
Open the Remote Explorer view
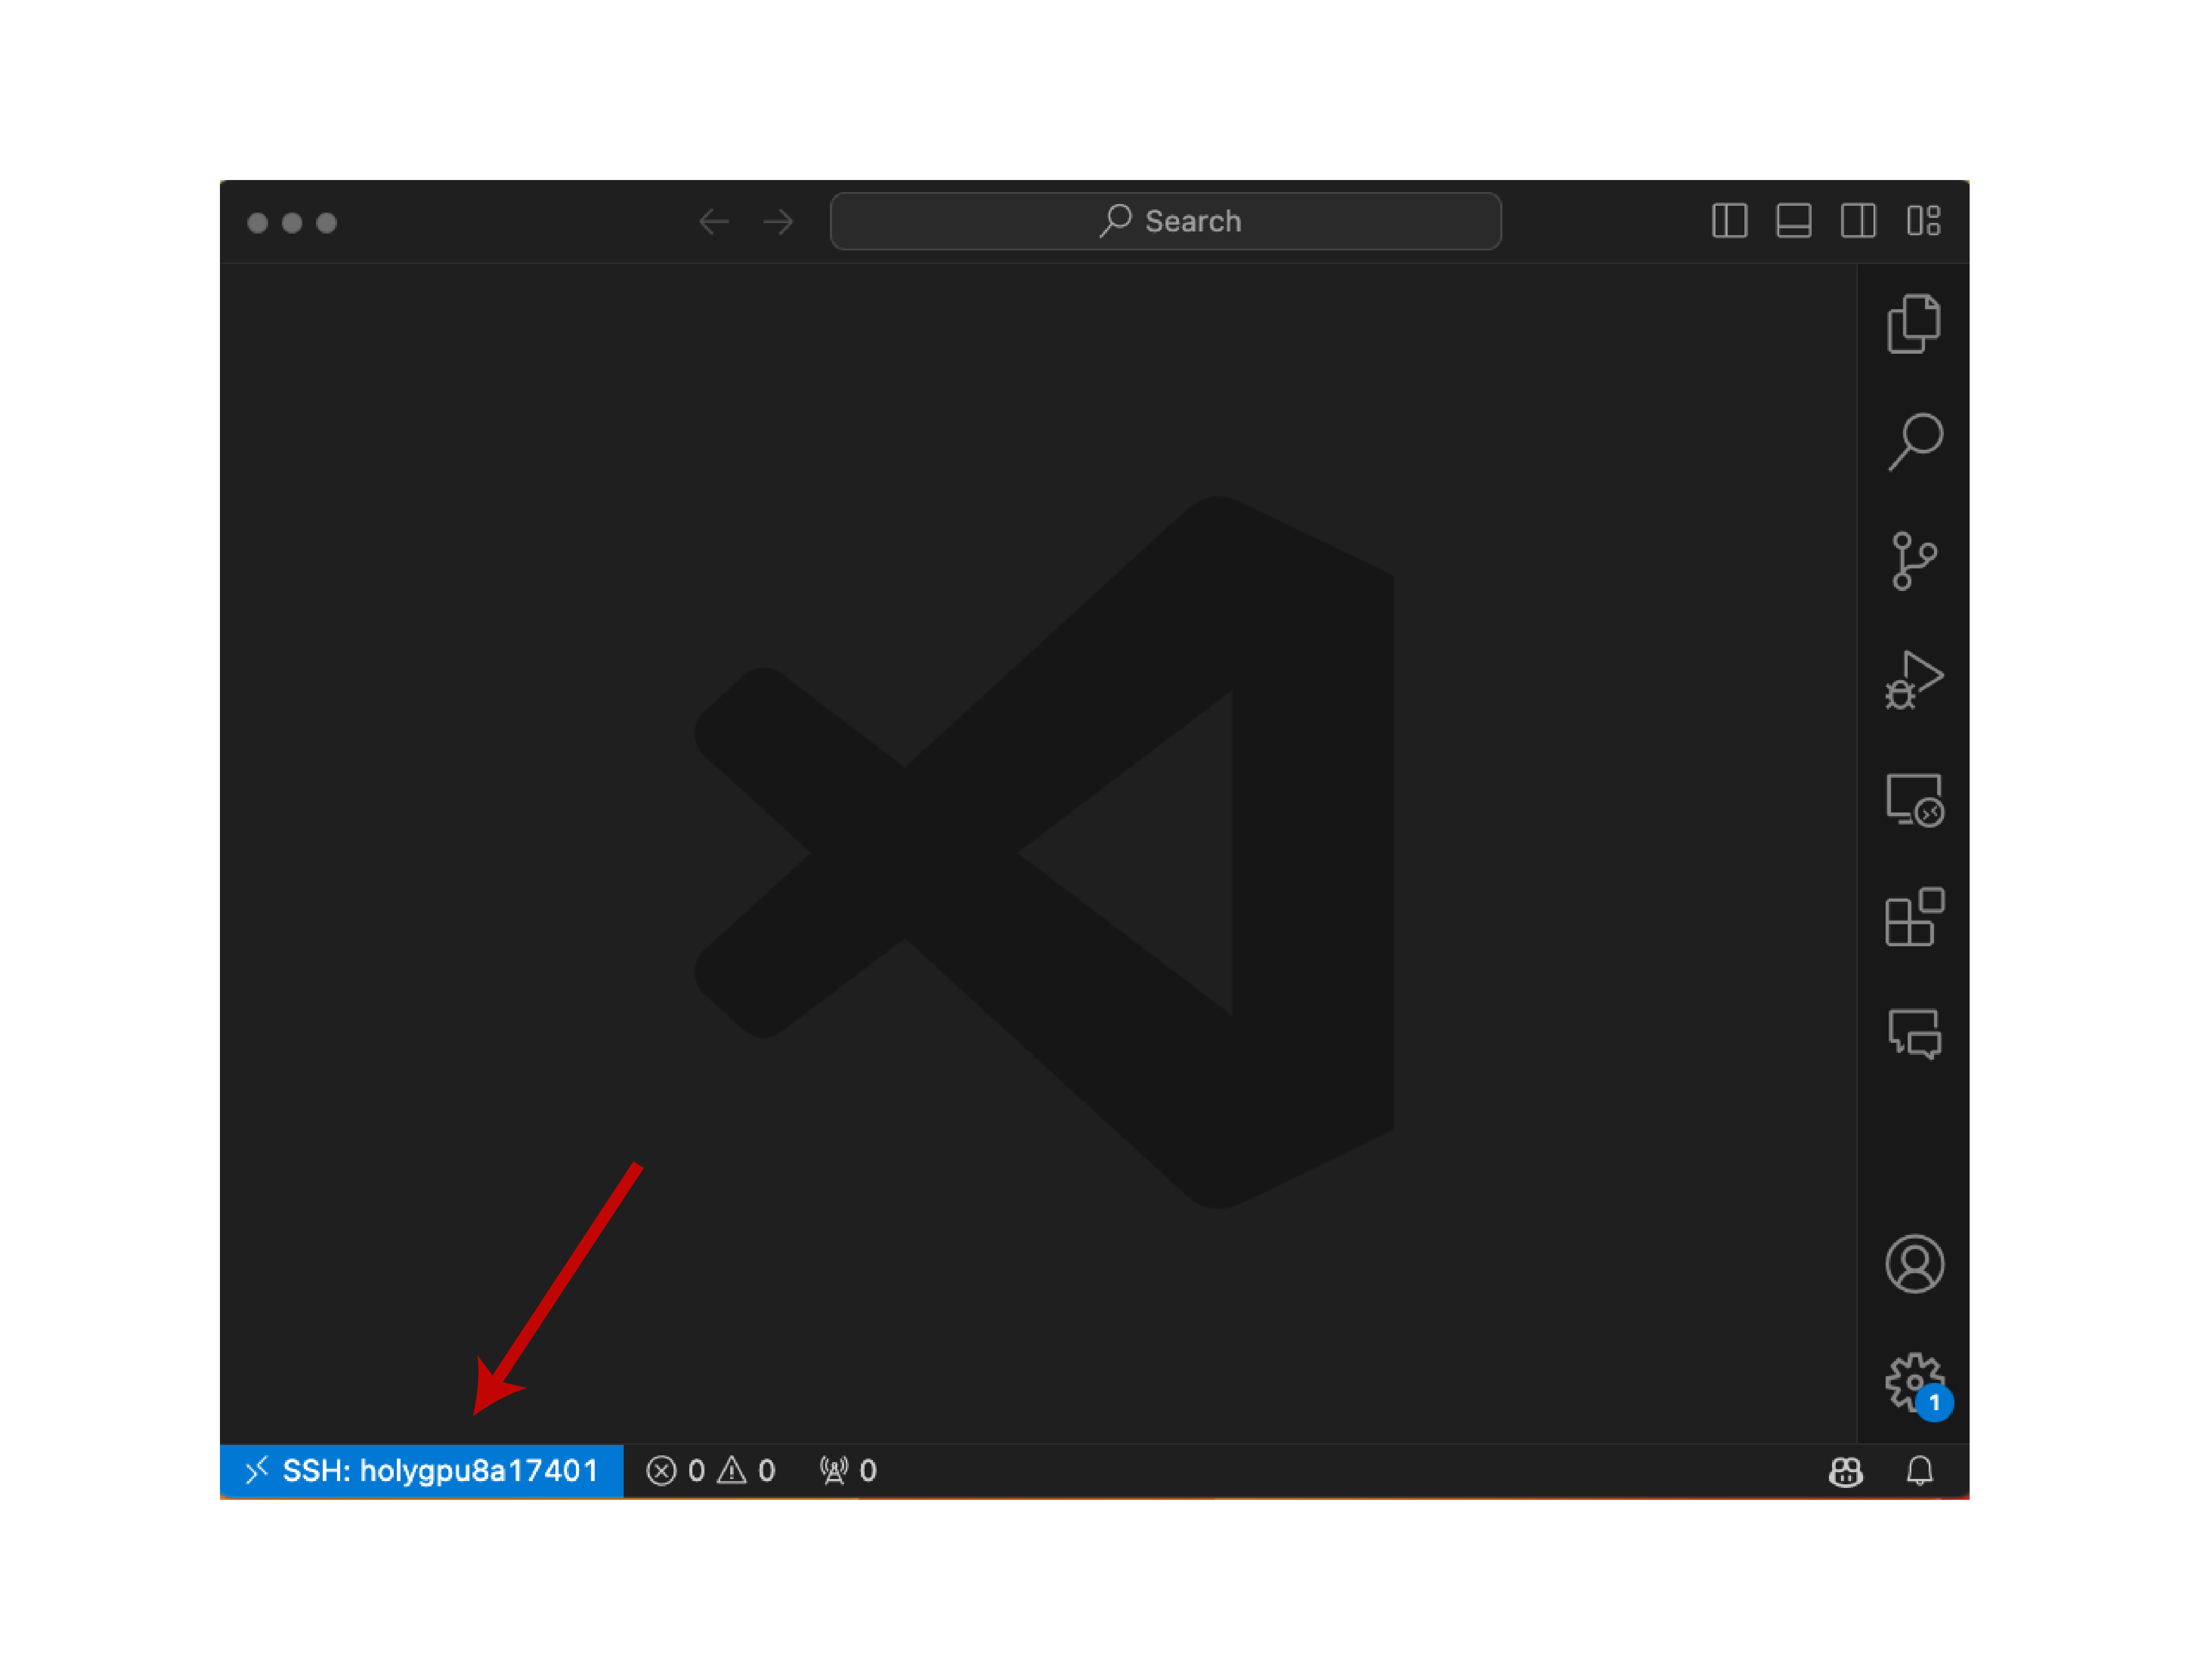(1914, 799)
